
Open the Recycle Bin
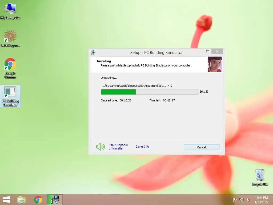point(260,178)
